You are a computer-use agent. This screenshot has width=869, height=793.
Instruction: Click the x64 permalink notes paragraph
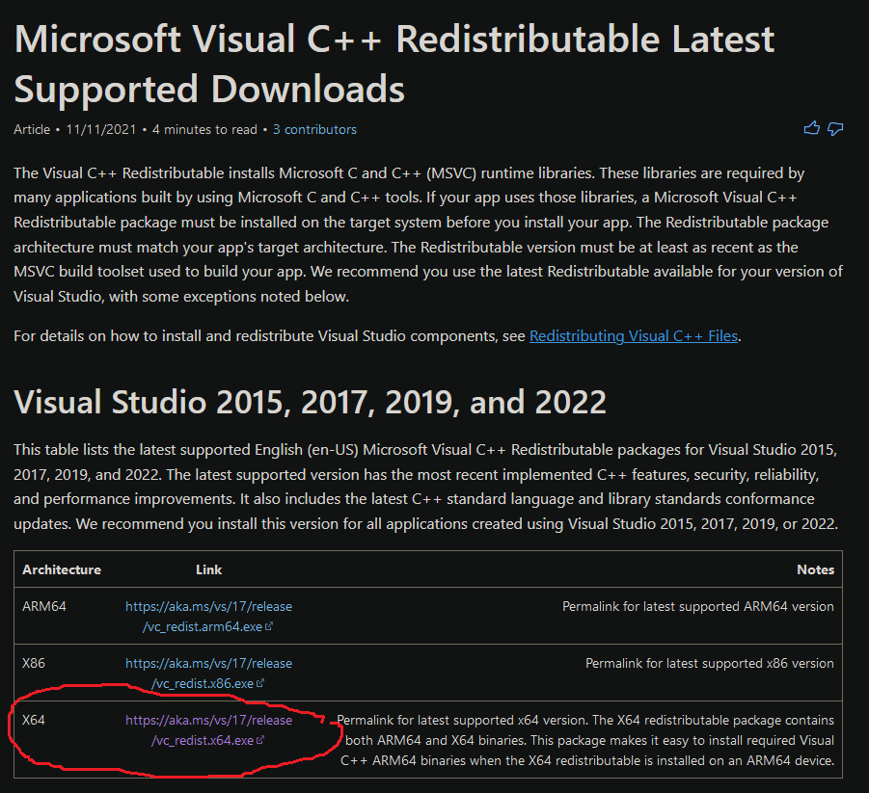tap(585, 740)
